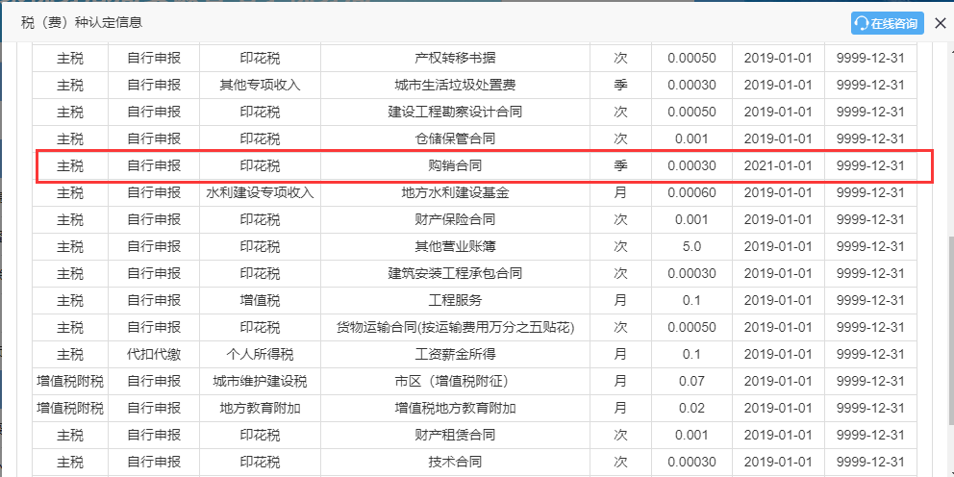Select the 产权转移书据 cell
The width and height of the screenshot is (954, 477).
[455, 59]
